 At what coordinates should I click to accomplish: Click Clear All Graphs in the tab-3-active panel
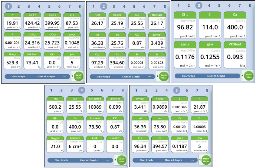216,76
